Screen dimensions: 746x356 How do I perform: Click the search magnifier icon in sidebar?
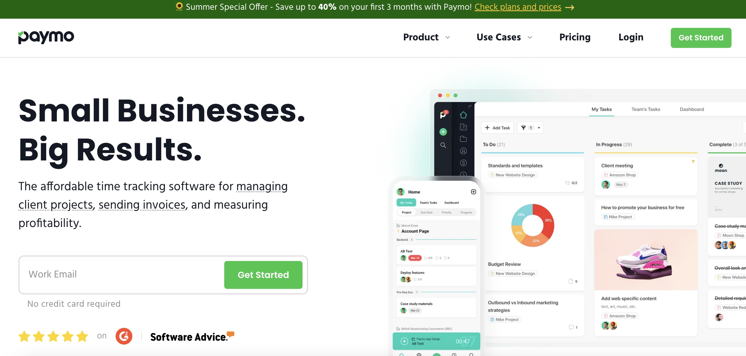[x=443, y=145]
